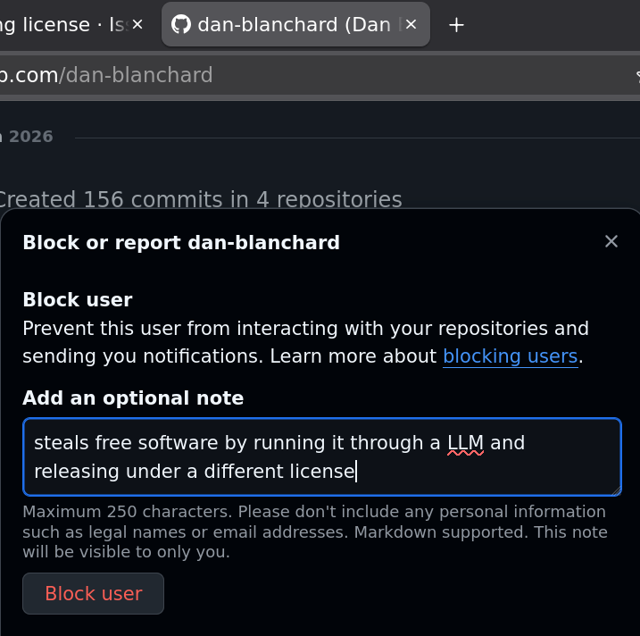Screen dimensions: 640x636
Task: Click the Add an optional note label
Action: pos(133,398)
